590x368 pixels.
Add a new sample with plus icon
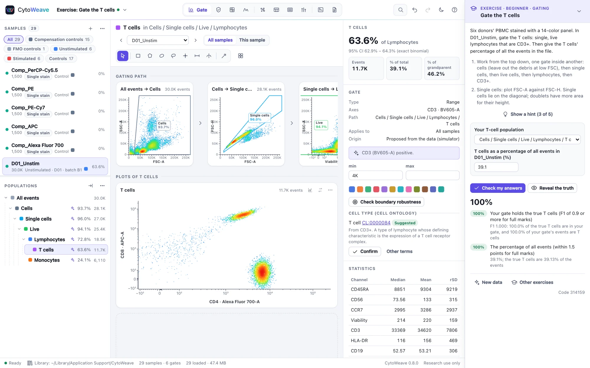pos(91,29)
